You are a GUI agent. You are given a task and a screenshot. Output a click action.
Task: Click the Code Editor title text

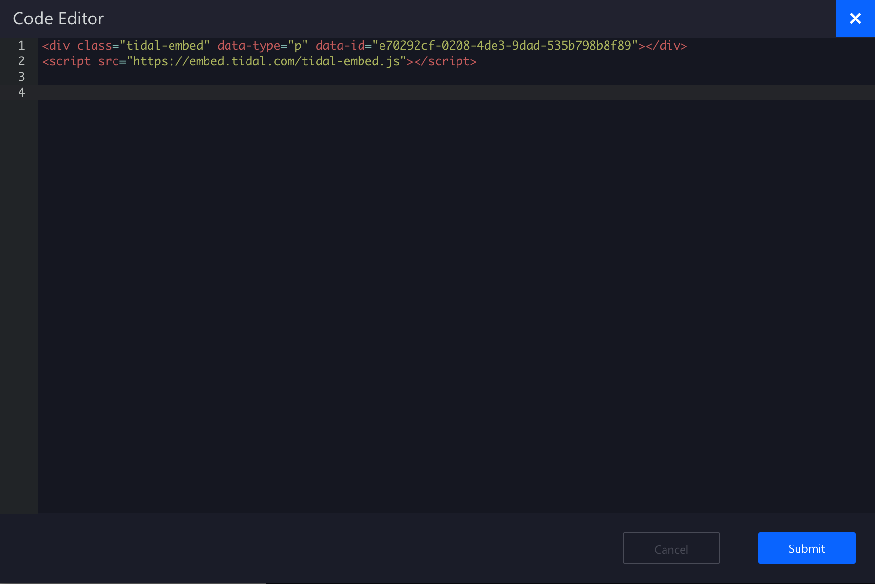[x=58, y=19]
